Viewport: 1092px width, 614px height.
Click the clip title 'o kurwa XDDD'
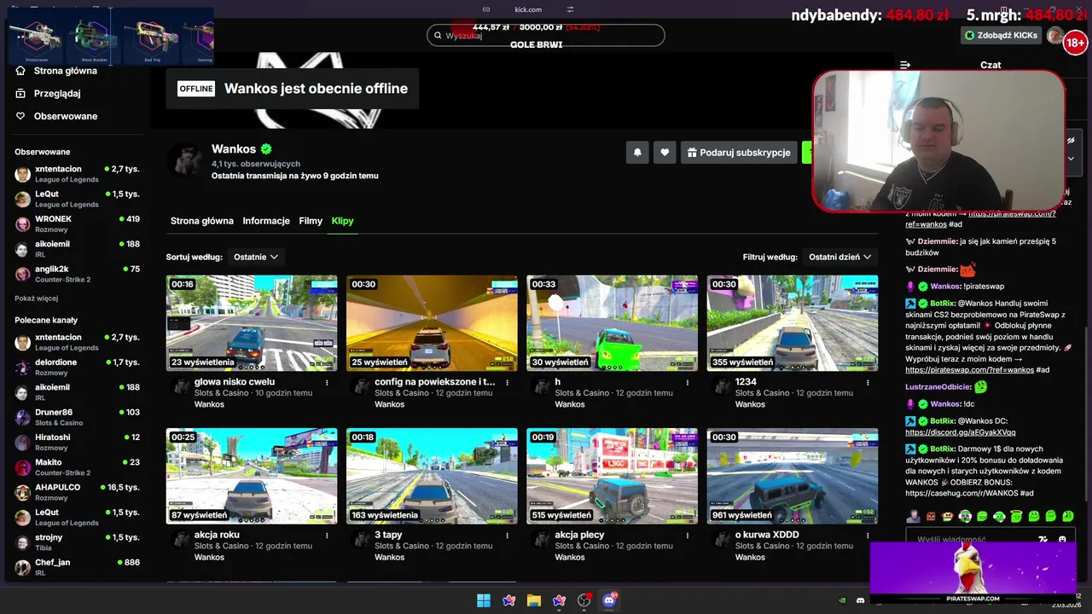point(767,535)
